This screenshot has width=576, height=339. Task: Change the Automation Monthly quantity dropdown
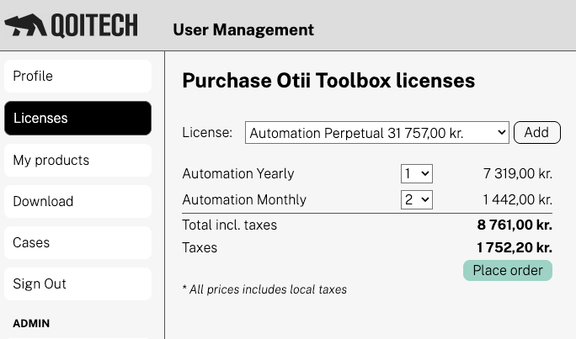coord(417,199)
